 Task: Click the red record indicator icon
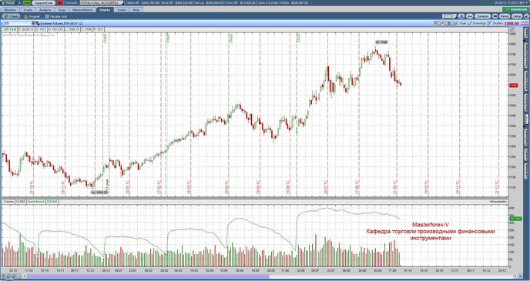pyautogui.click(x=59, y=3)
